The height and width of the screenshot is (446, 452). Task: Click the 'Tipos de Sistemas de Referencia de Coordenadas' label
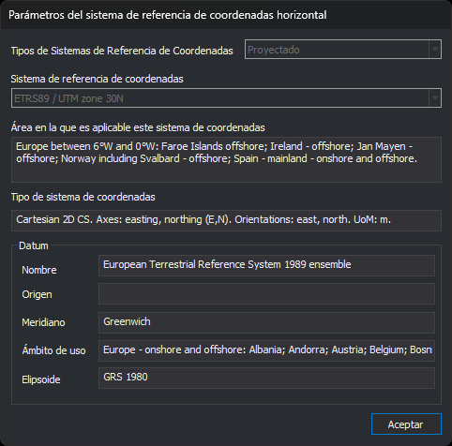tap(122, 51)
